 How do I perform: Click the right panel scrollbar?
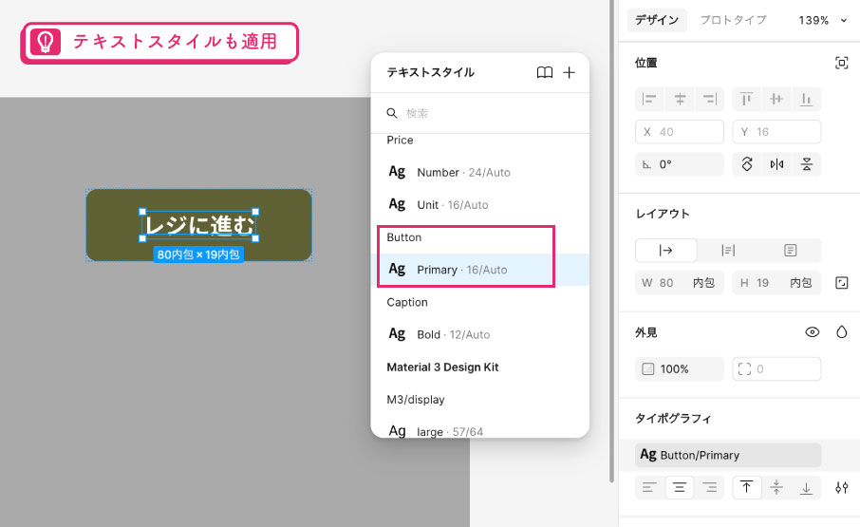click(x=612, y=241)
